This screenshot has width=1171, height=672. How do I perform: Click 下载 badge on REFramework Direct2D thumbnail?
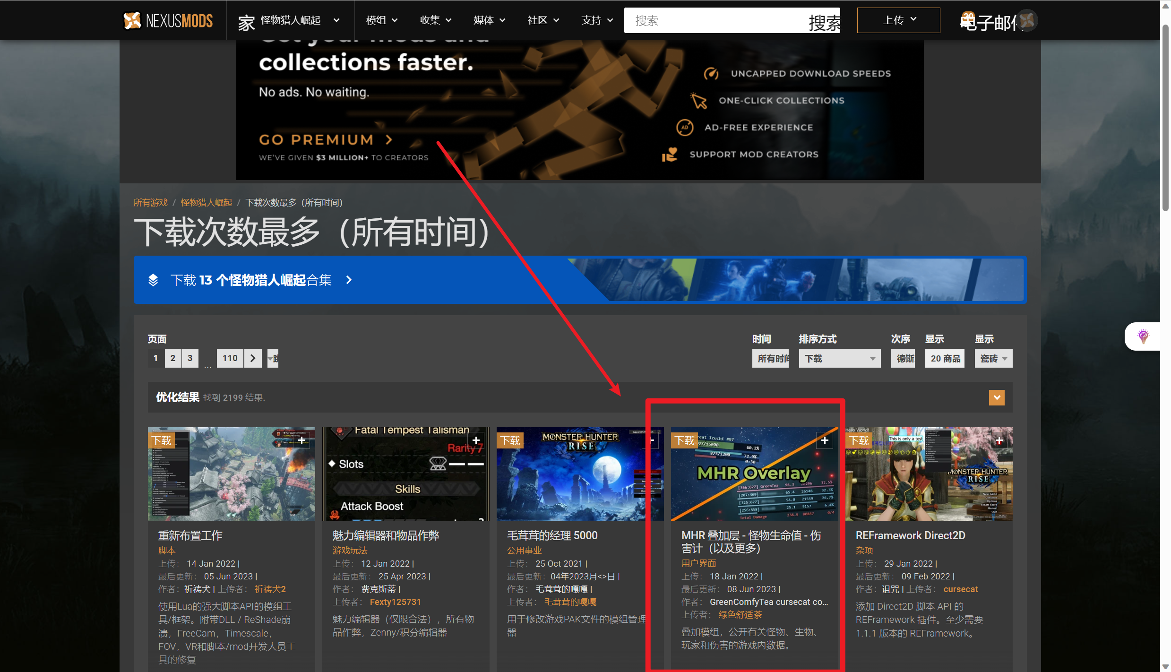click(859, 440)
